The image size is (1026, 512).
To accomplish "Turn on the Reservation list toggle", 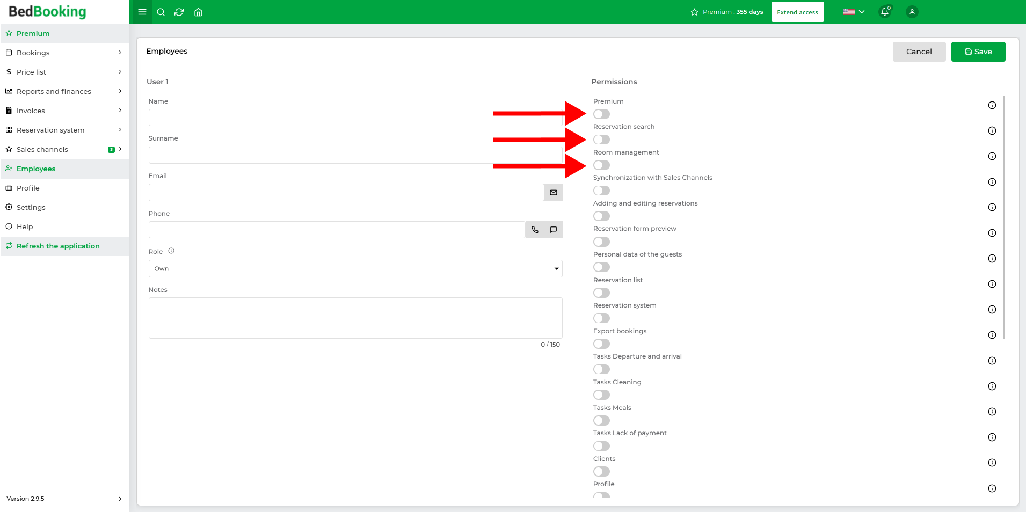I will (x=601, y=292).
